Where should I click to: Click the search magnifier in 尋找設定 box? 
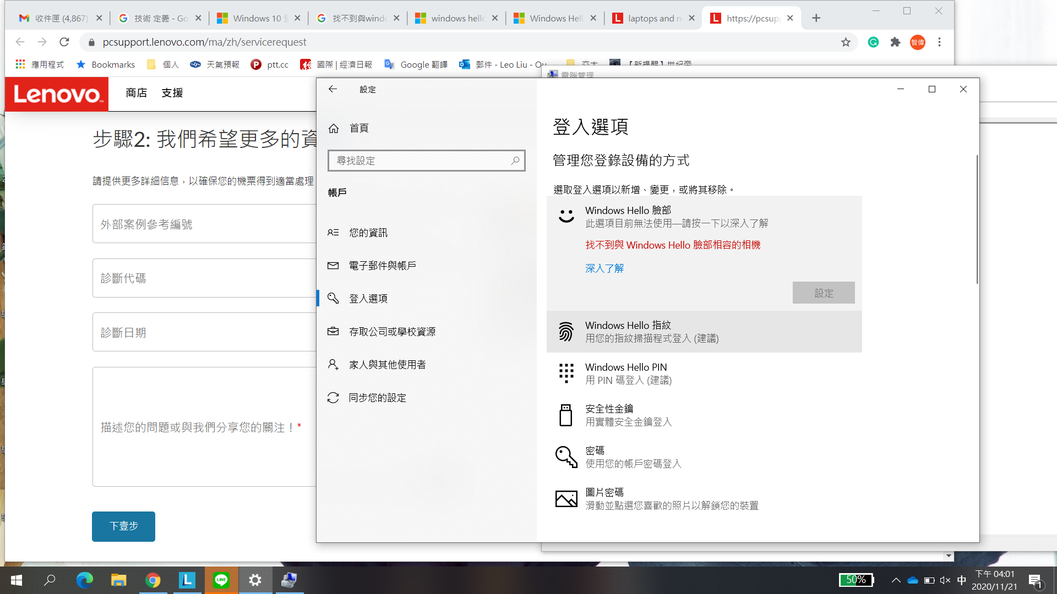point(515,161)
